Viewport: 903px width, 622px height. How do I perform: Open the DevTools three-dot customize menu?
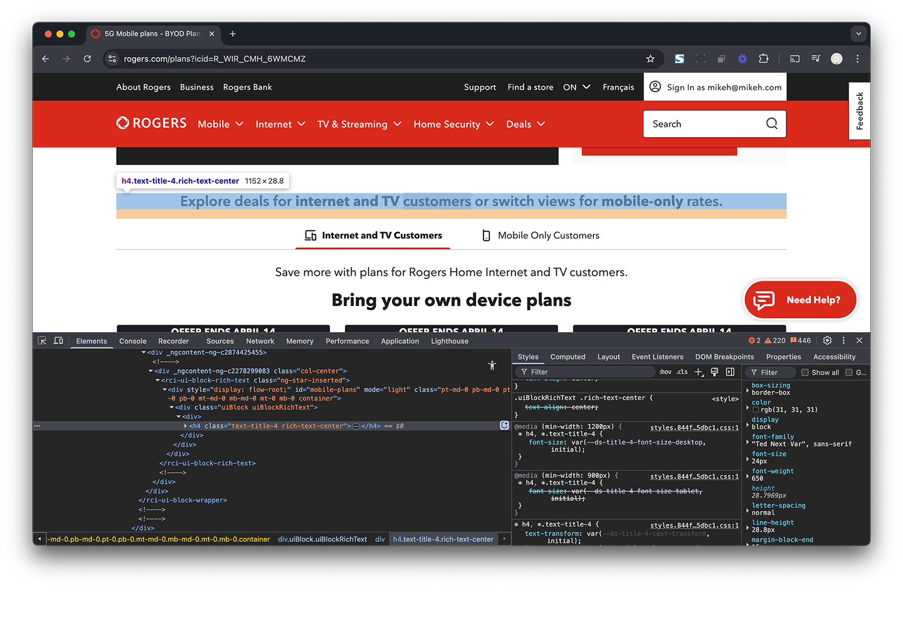843,340
